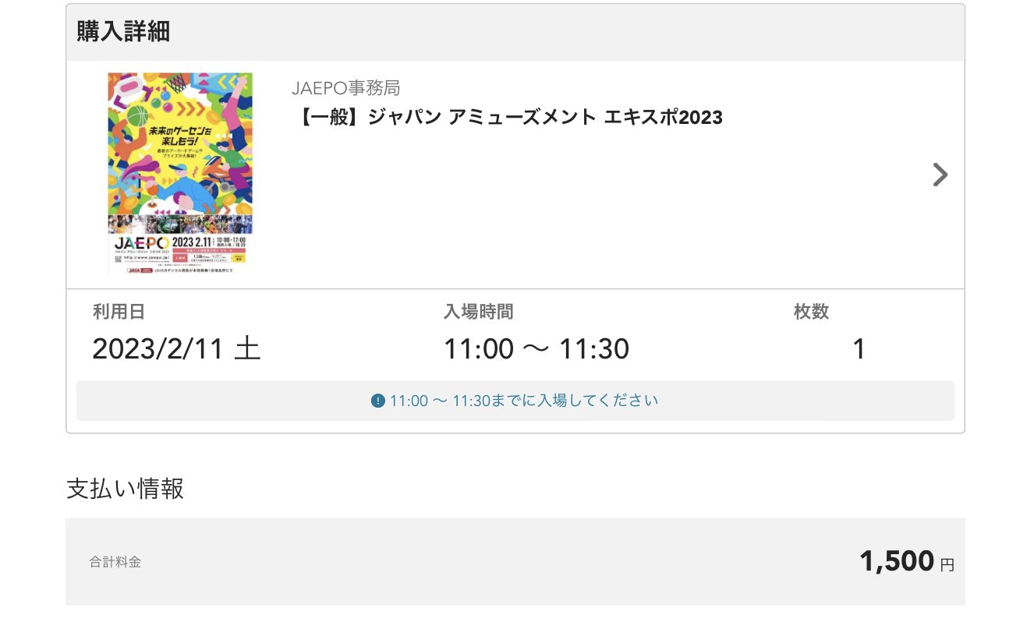Select the 支払い情報 section heading
Viewport: 1034px width, 629px height.
point(126,489)
